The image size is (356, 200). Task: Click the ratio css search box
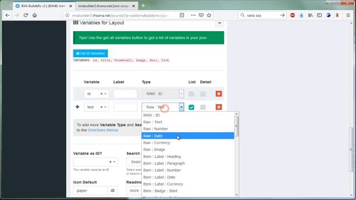click(262, 15)
